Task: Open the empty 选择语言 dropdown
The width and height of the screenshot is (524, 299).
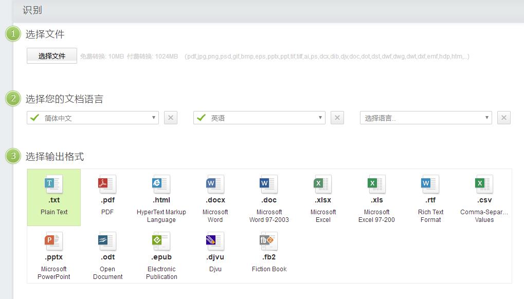Action: [426, 118]
